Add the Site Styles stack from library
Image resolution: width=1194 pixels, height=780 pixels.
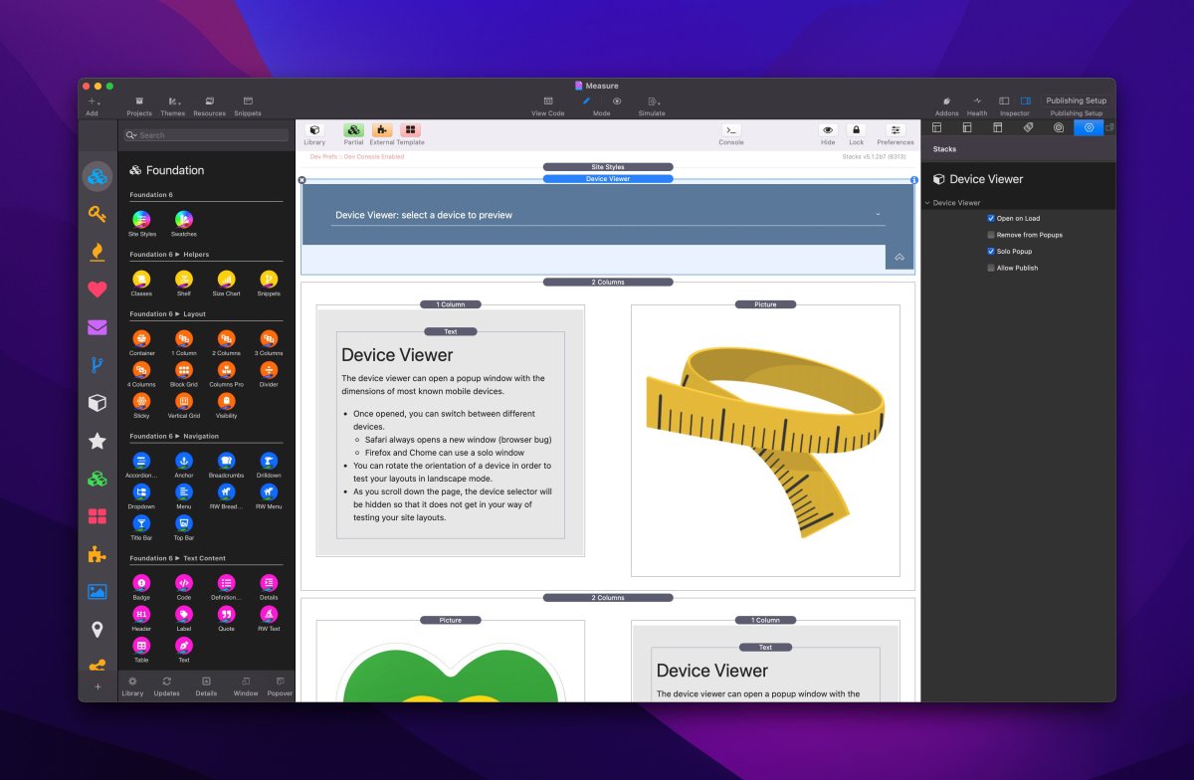[x=141, y=219]
